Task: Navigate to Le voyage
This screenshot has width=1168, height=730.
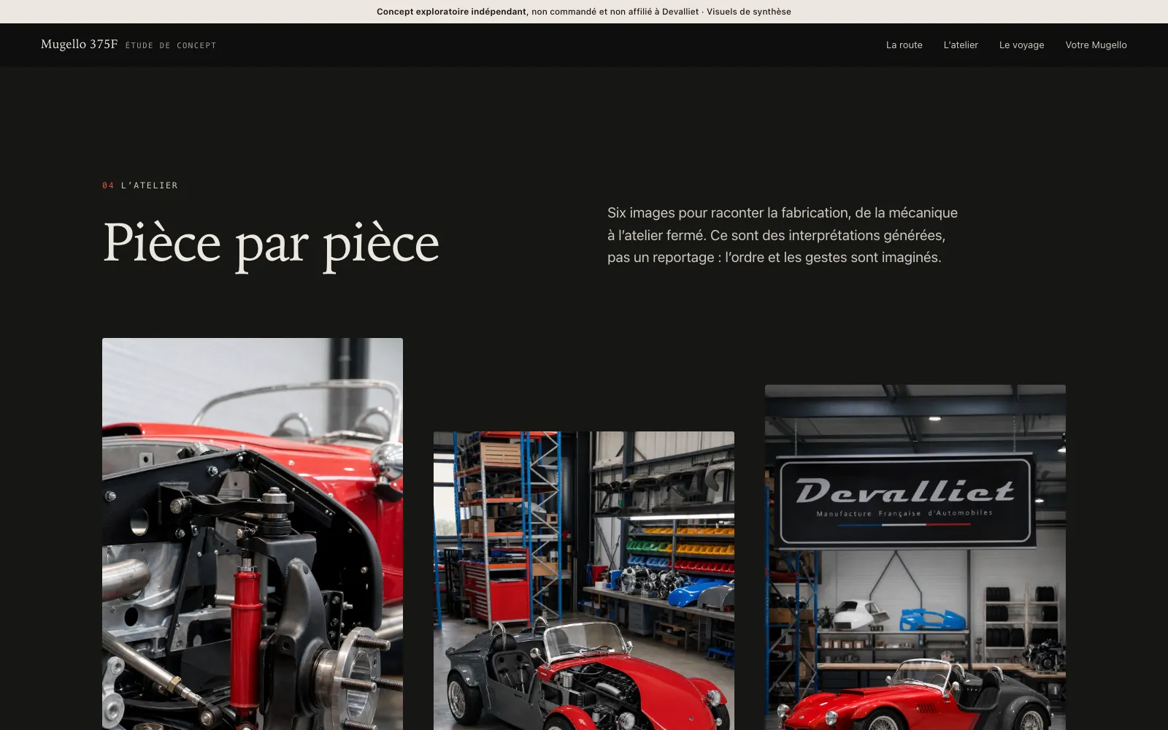Action: tap(1021, 45)
